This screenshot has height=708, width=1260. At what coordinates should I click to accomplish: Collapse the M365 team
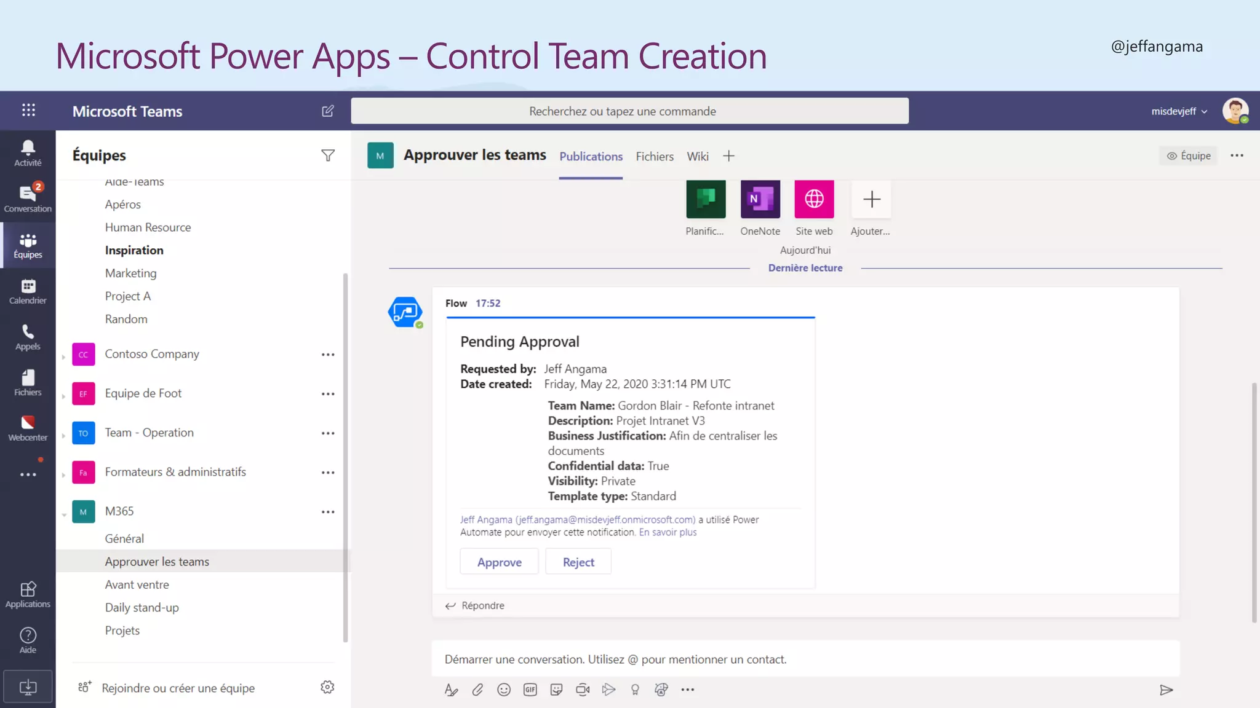[64, 514]
